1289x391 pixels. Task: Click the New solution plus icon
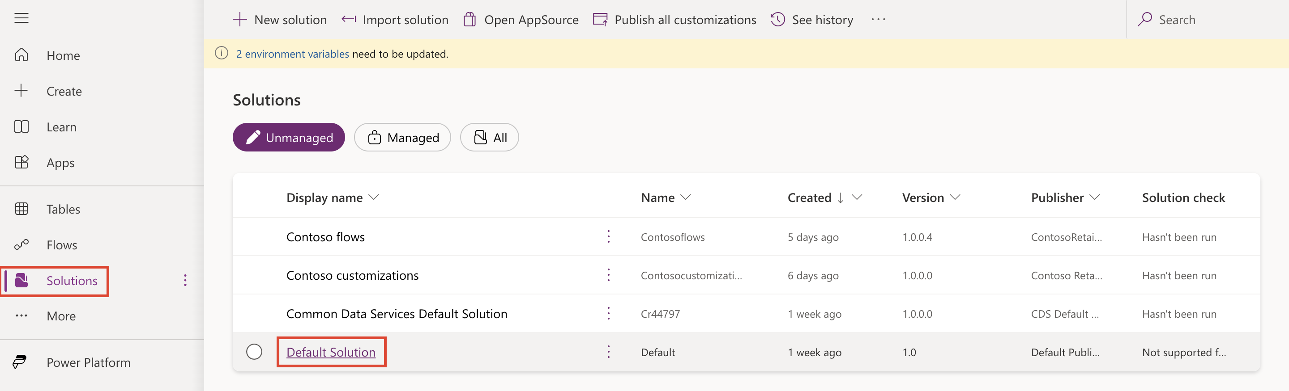point(240,20)
